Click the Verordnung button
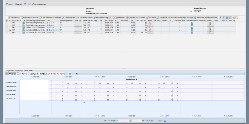The image size is (249, 124). pyautogui.click(x=14, y=18)
